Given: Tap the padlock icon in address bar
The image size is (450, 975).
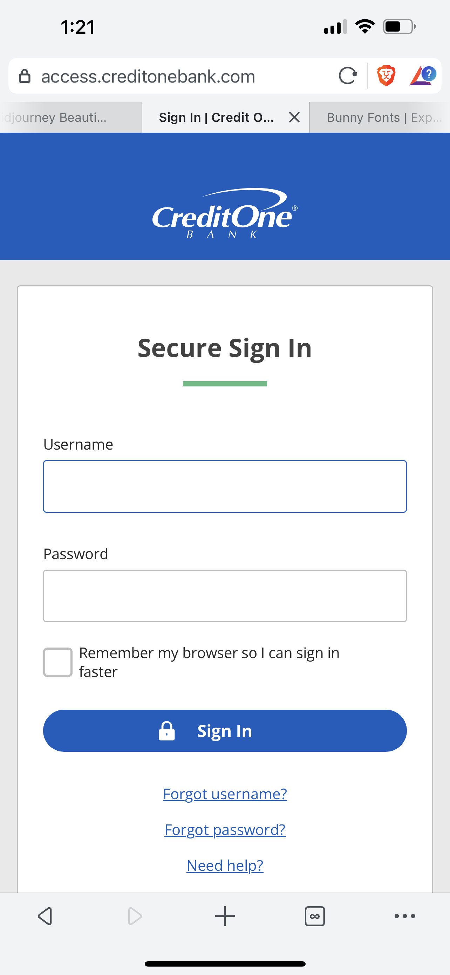Looking at the screenshot, I should (x=25, y=76).
